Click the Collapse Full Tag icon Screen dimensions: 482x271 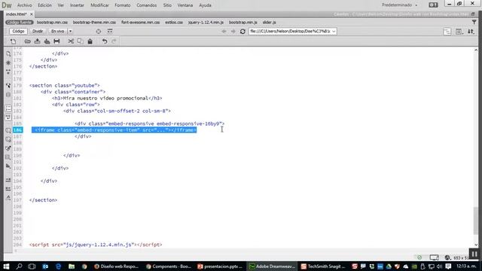pos(8,72)
